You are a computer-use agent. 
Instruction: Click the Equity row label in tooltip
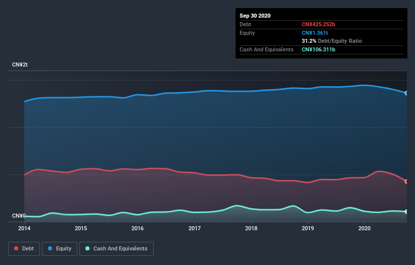(247, 33)
